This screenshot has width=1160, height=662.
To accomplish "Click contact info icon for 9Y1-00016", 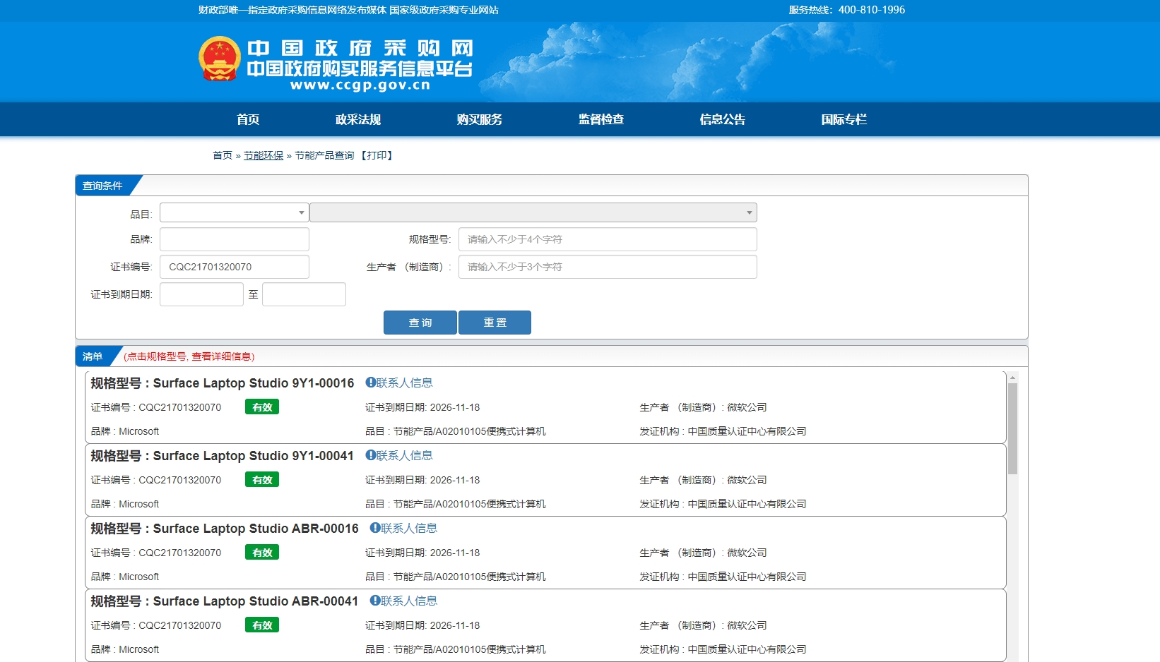I will coord(370,383).
